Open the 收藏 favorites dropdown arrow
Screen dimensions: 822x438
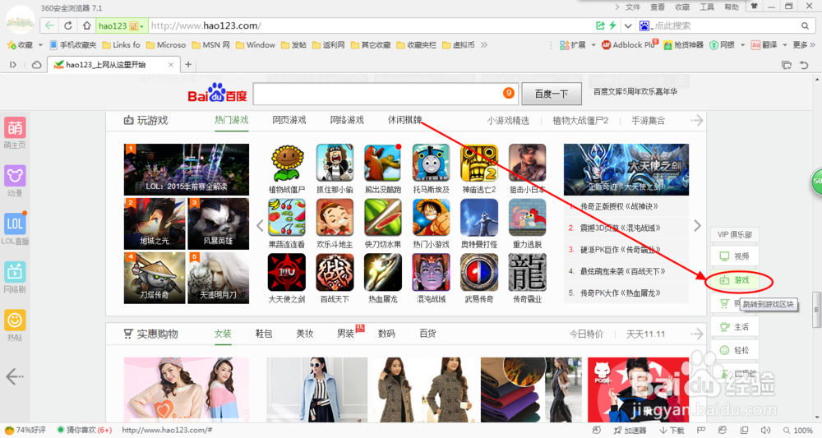40,45
